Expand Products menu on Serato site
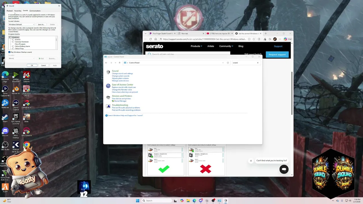 coord(196,46)
